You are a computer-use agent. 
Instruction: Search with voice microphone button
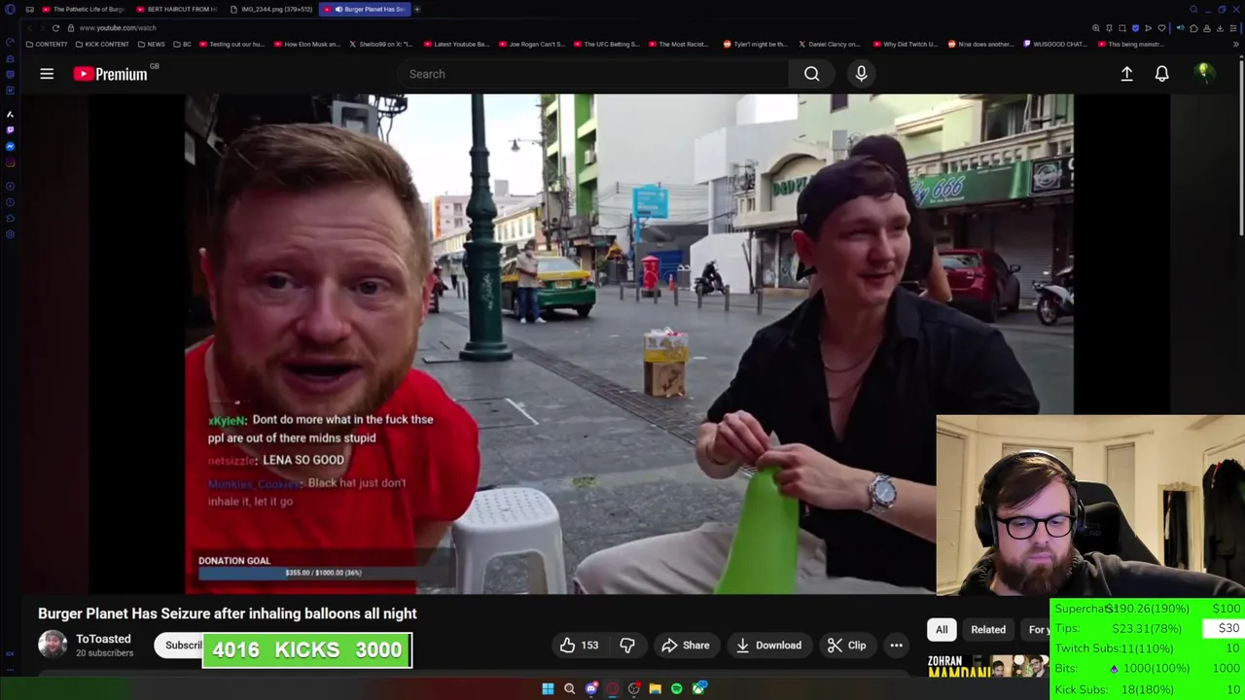point(861,74)
